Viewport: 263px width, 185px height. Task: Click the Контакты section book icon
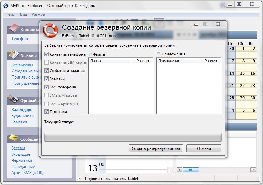click(x=14, y=28)
